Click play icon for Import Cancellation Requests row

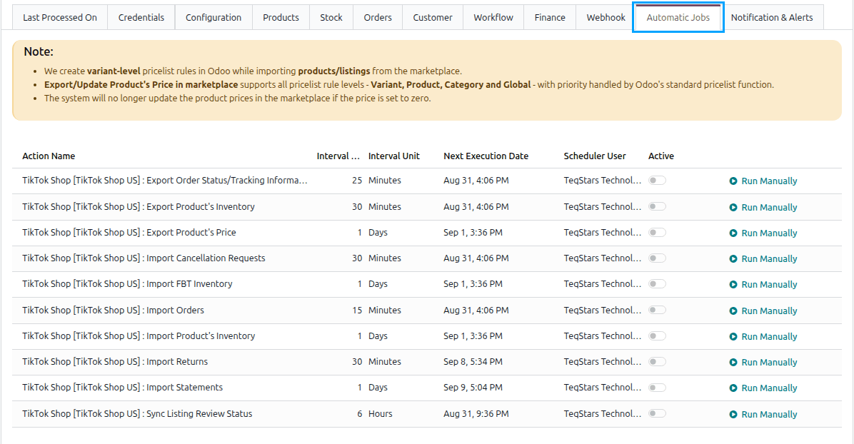click(733, 259)
